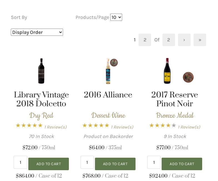Click the 2016 Alliance bottle image
Viewport: 218px width, 181px height.
point(108,71)
